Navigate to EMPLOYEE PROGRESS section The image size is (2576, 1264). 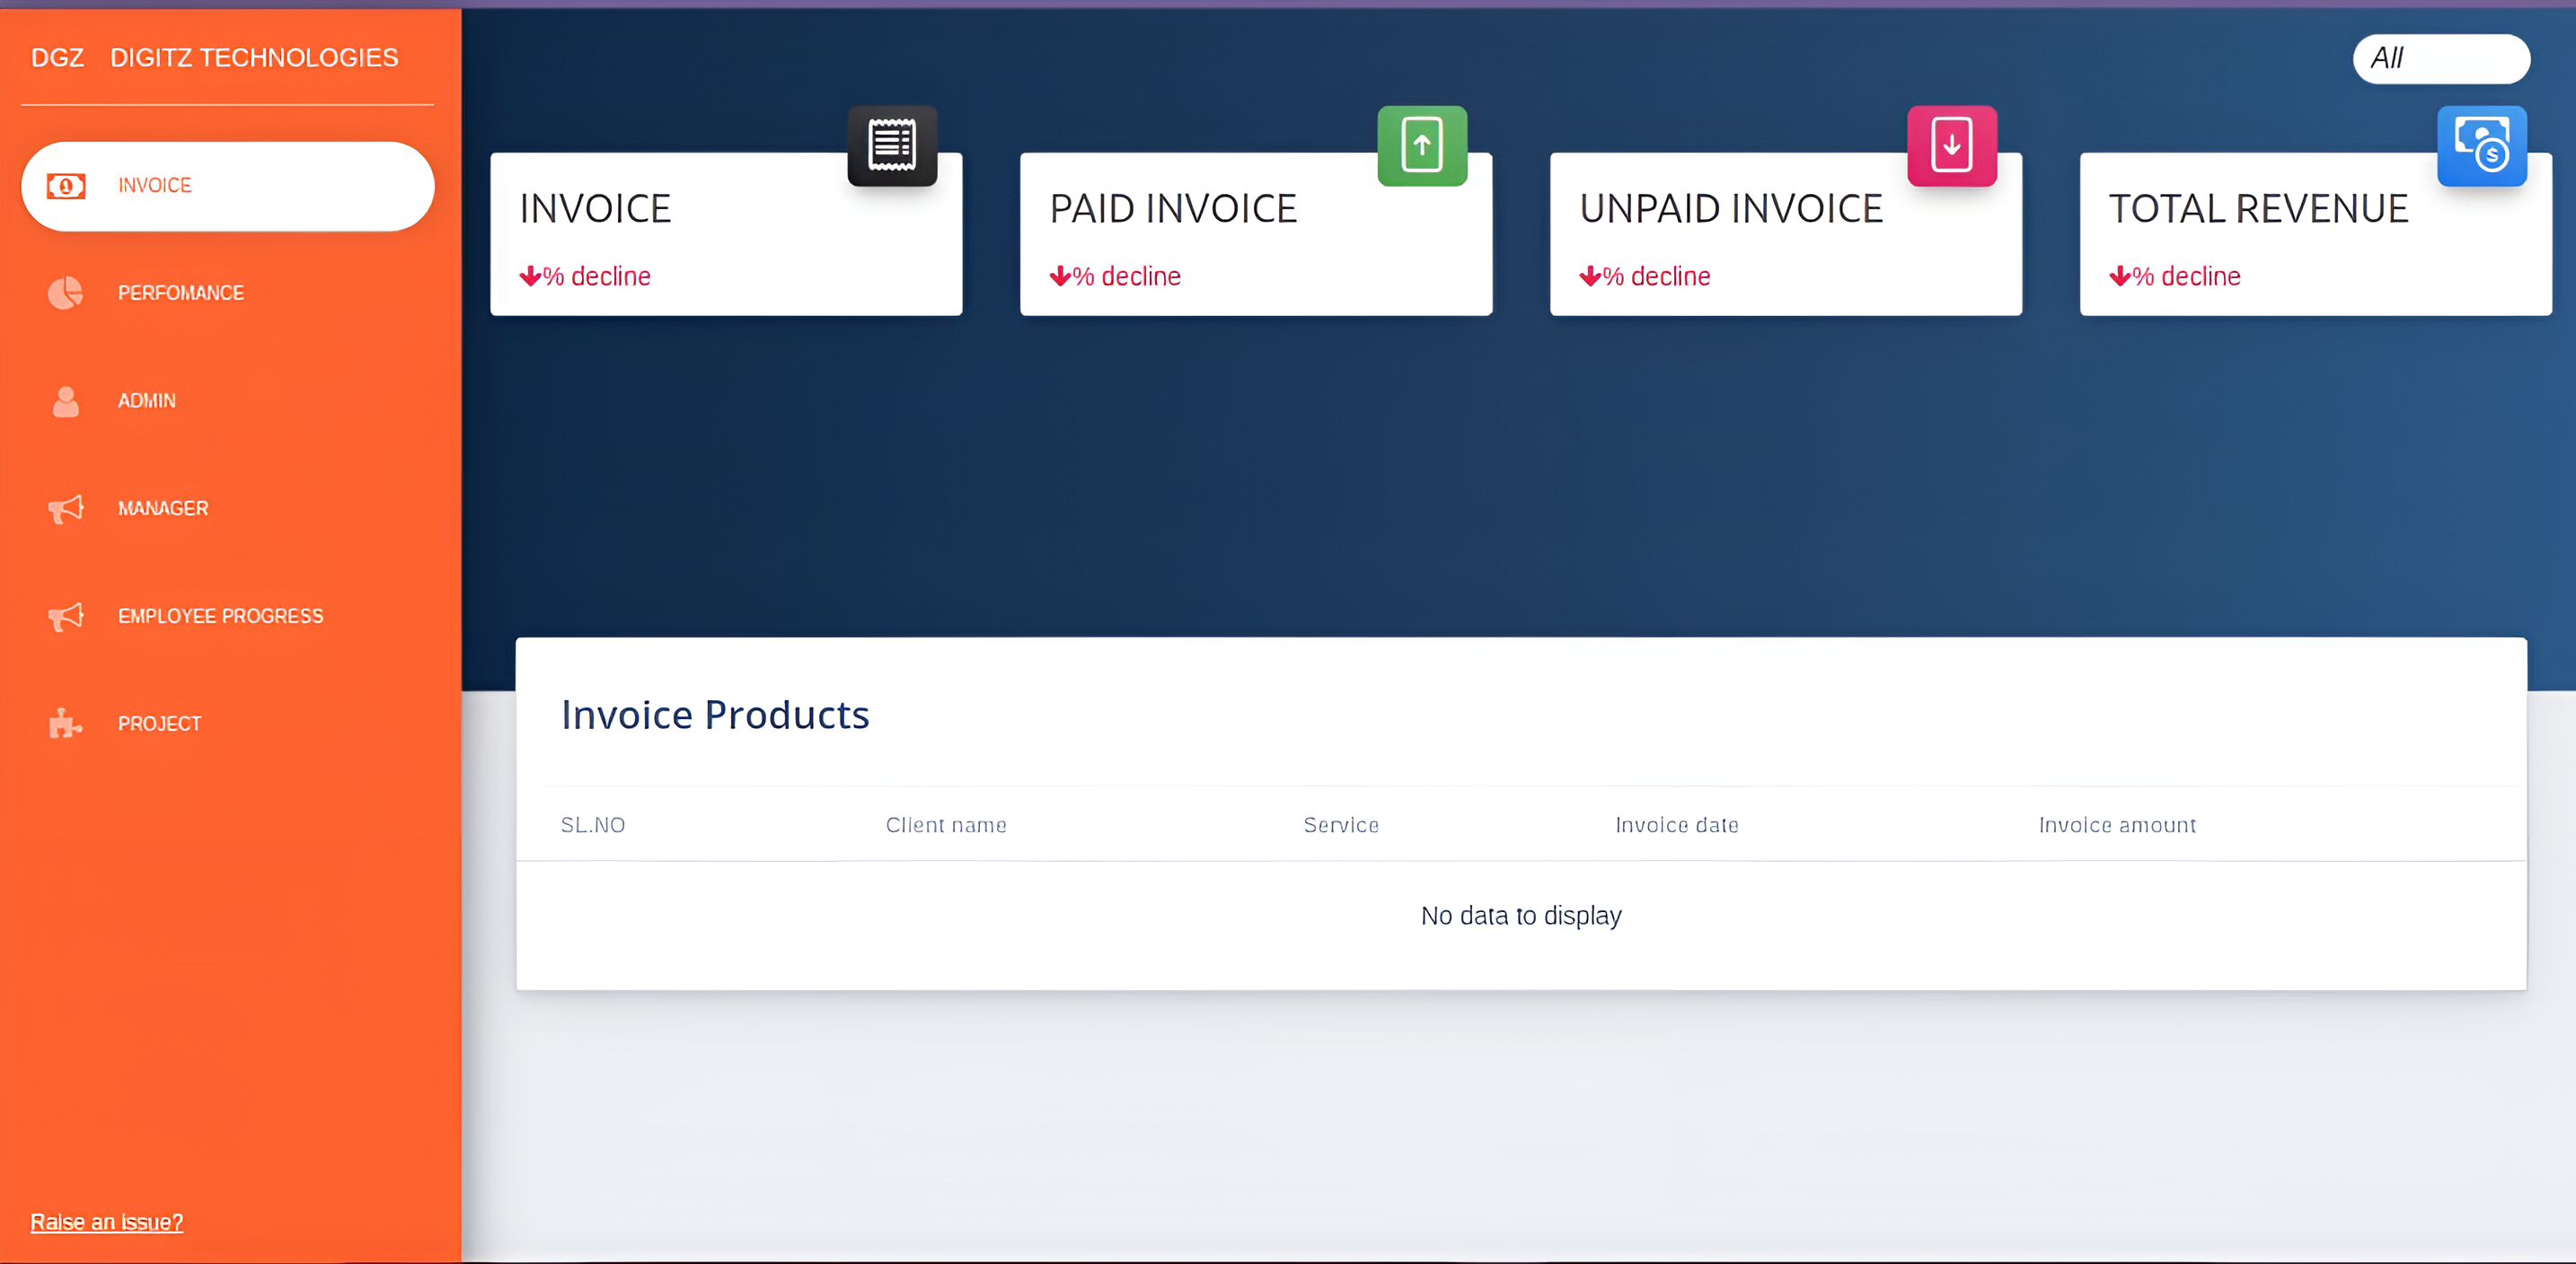(x=228, y=617)
